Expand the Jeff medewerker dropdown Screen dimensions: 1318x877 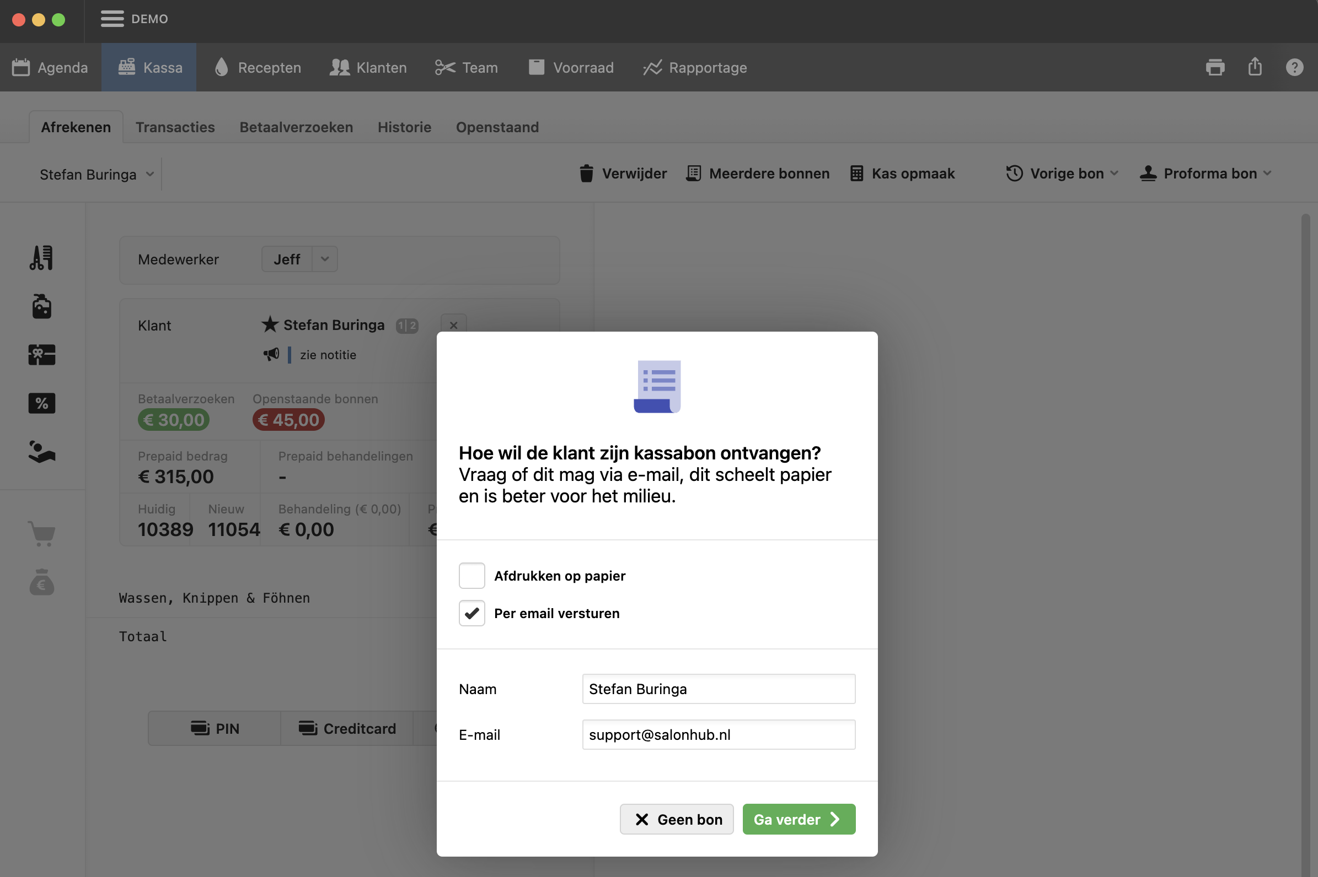[x=324, y=259]
